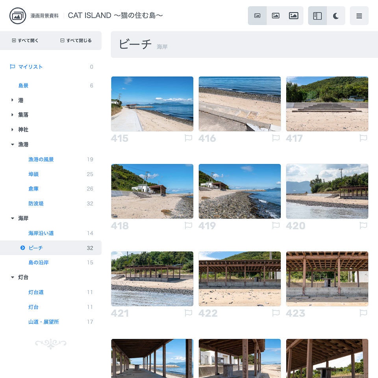Toggle the flag on photo 423
This screenshot has width=378, height=378.
(363, 313)
